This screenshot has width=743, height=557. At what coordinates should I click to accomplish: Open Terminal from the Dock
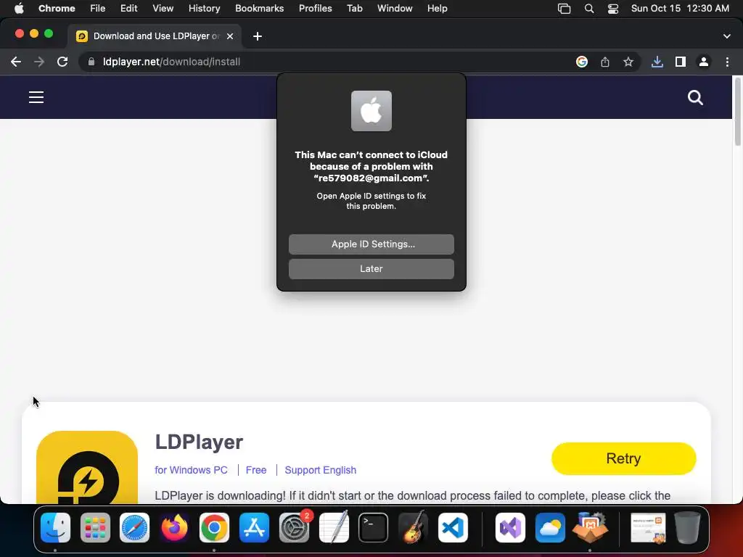[374, 528]
